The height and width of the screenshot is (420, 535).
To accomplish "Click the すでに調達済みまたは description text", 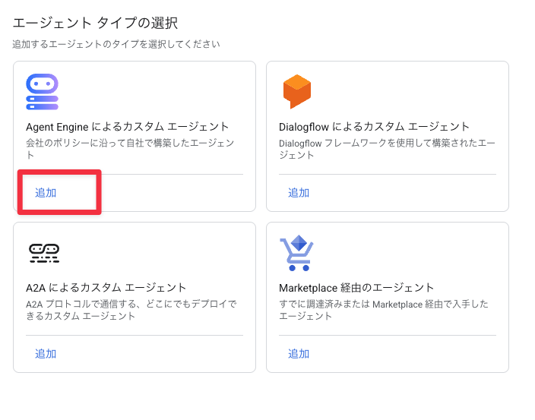I will click(x=384, y=310).
